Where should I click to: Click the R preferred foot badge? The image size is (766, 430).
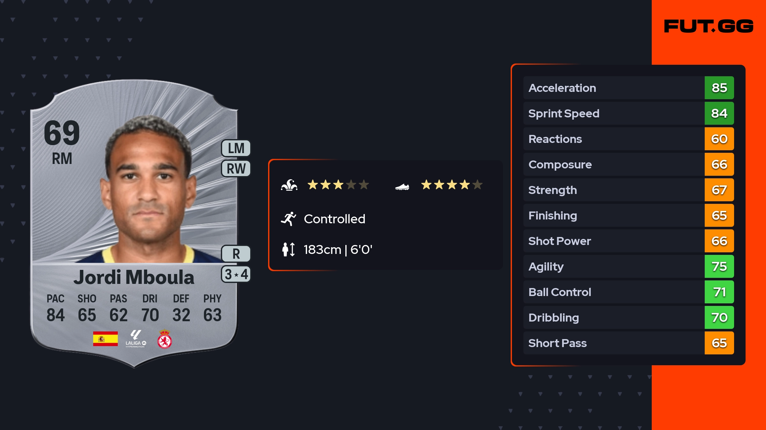236,254
